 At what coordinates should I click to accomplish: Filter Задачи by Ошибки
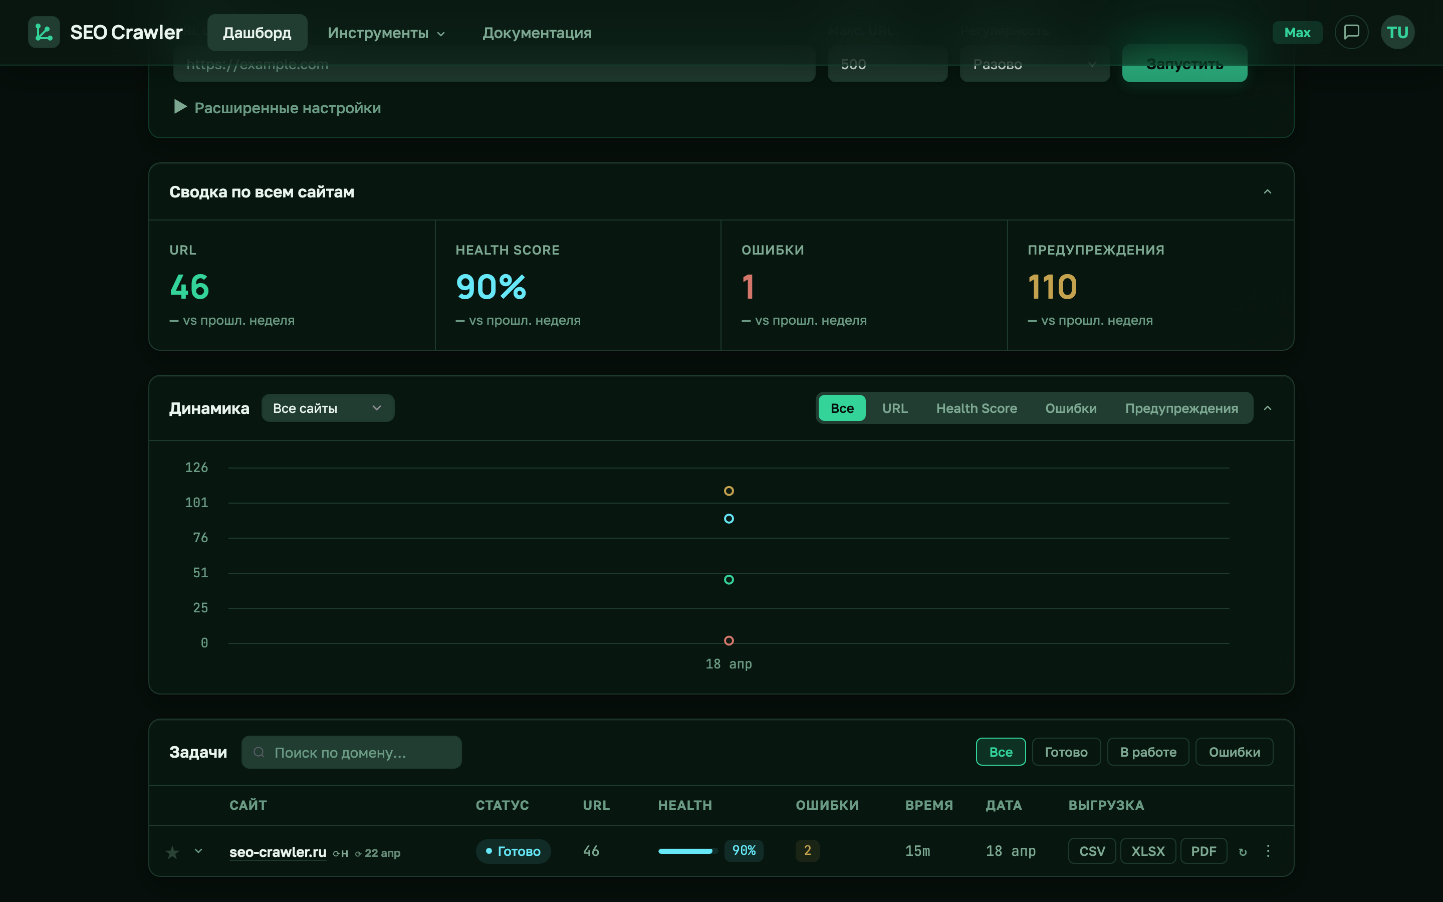(x=1234, y=752)
